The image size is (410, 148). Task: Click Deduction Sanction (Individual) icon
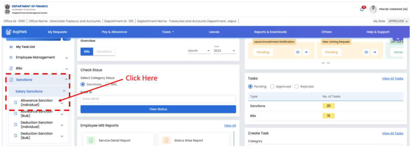coord(16,124)
